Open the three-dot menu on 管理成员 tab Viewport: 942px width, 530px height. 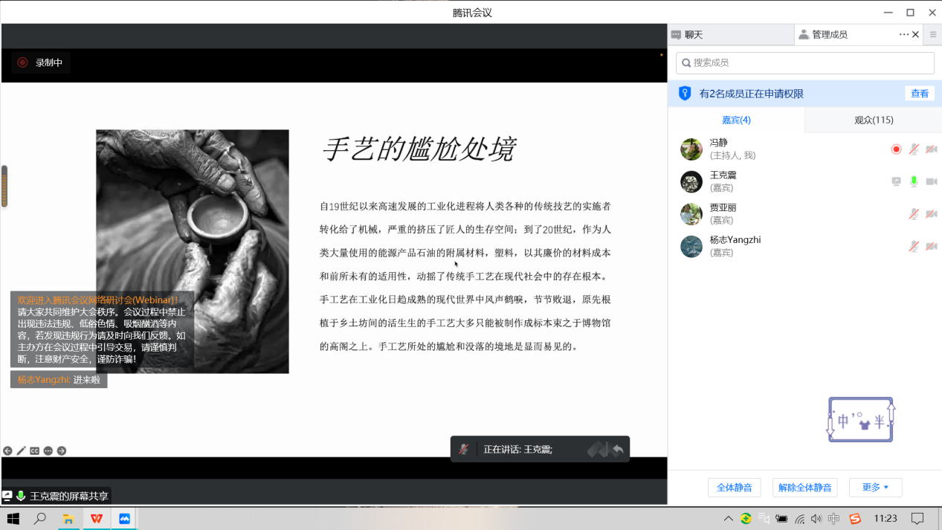click(903, 34)
